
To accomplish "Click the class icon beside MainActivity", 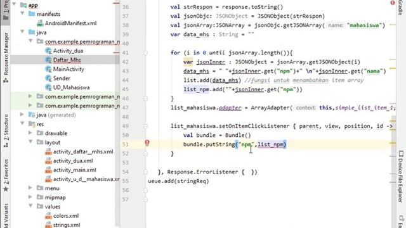I will click(x=48, y=69).
